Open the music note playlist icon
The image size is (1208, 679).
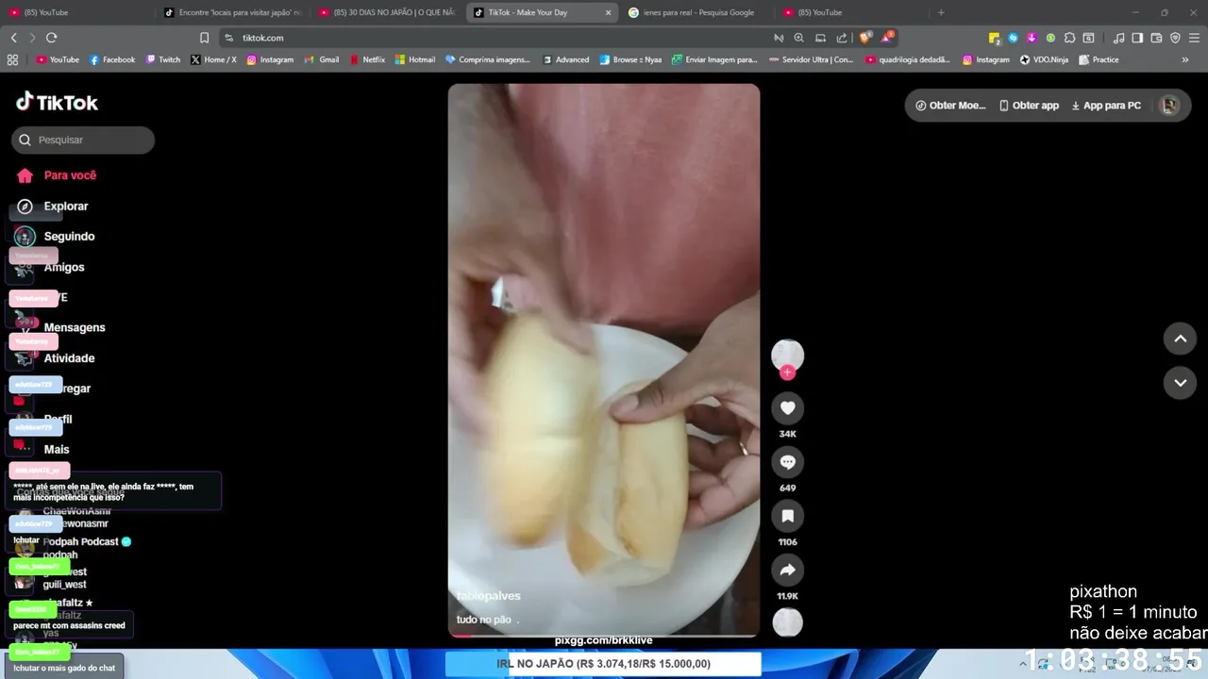[1118, 38]
